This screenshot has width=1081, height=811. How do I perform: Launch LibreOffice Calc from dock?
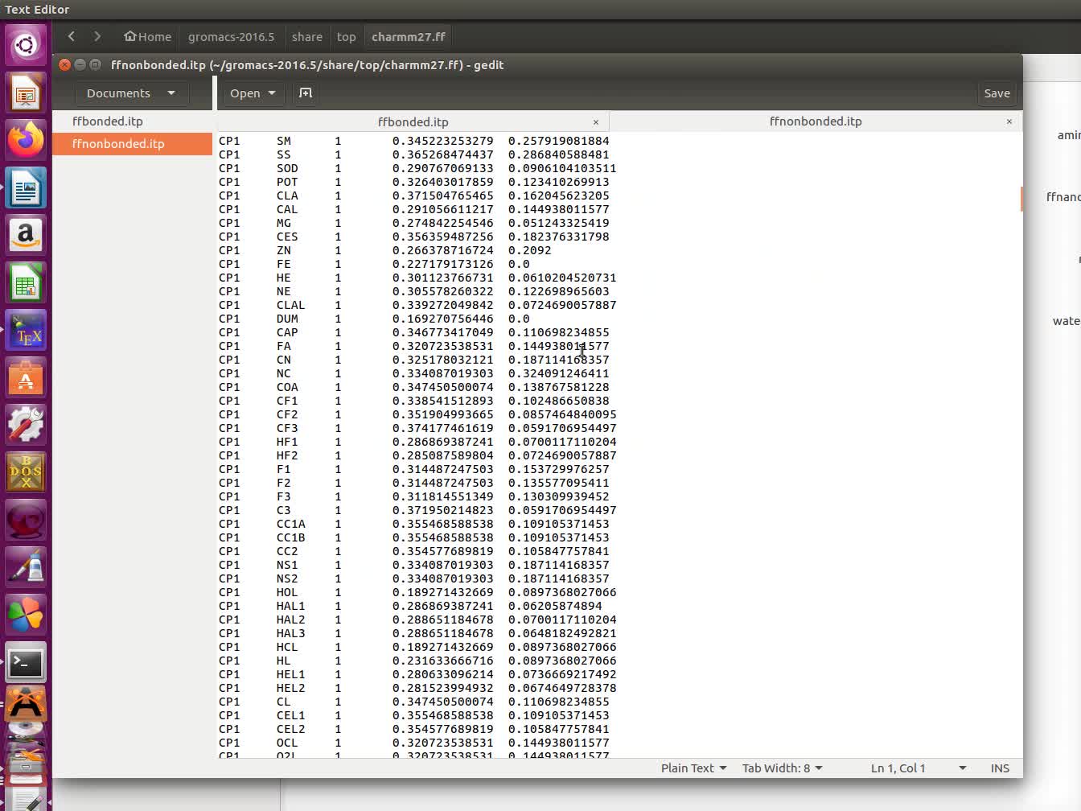pyautogui.click(x=26, y=283)
